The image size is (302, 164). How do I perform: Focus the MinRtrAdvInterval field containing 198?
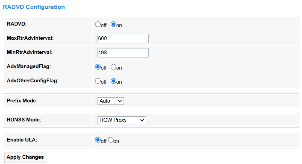(123, 53)
